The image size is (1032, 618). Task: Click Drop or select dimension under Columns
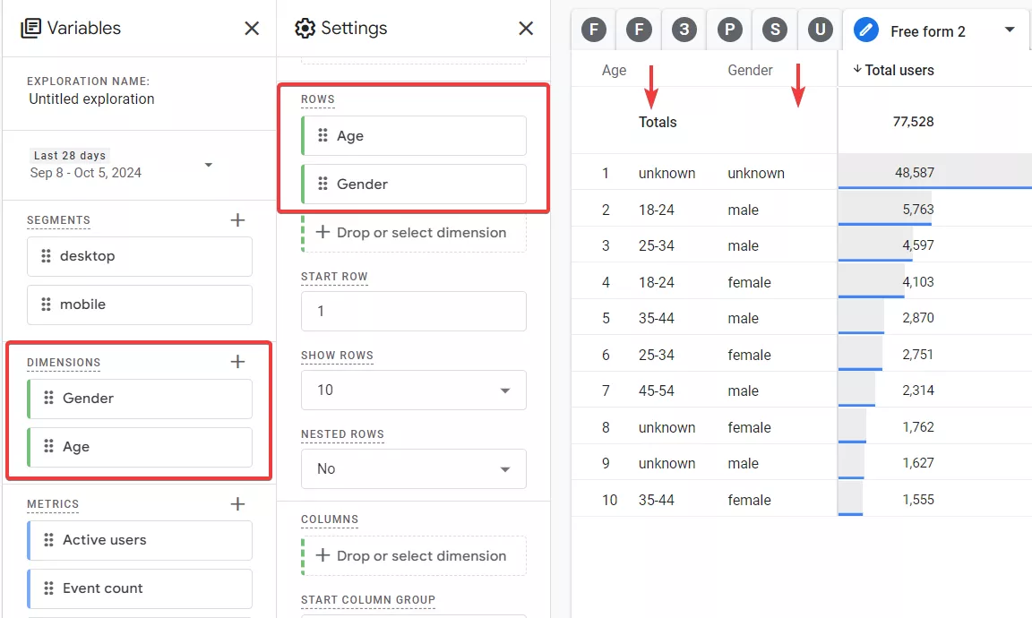coord(413,555)
